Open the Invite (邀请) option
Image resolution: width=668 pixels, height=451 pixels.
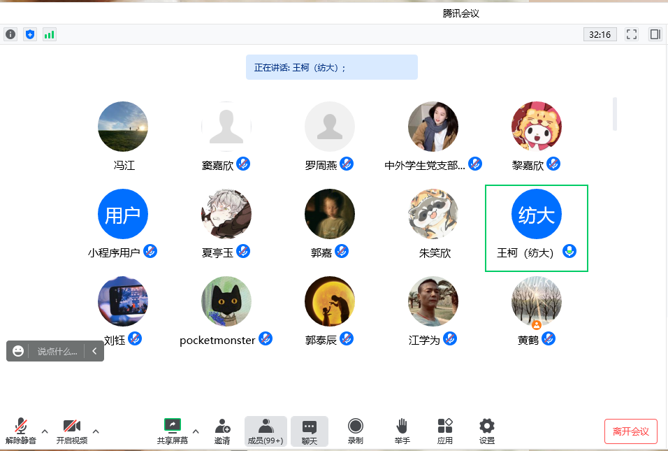coord(222,431)
